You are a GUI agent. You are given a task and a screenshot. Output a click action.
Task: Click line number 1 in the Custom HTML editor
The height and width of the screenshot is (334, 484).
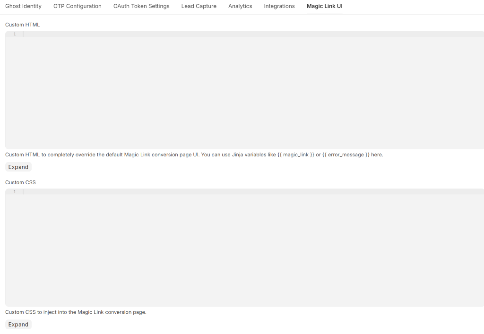point(15,34)
